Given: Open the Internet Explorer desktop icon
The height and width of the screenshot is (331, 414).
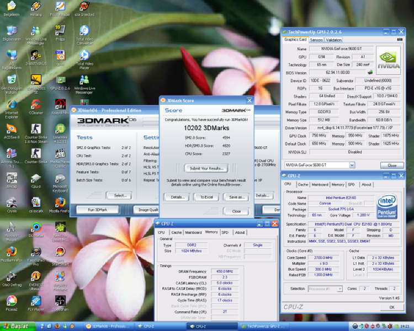Looking at the screenshot, I should (12, 109).
